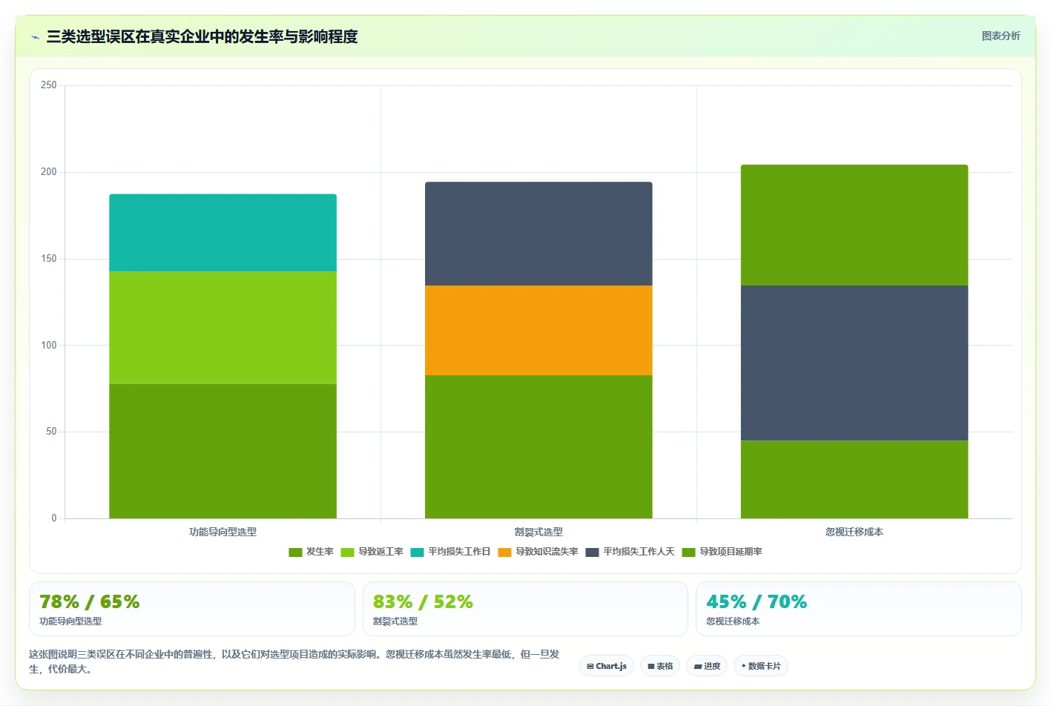Click the slate middle segment of 忽视迁移成本 bar
Viewport: 1051px width, 706px height.
coord(854,363)
